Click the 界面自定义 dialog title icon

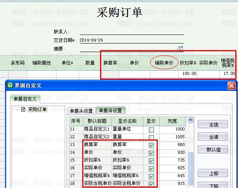click(x=10, y=85)
